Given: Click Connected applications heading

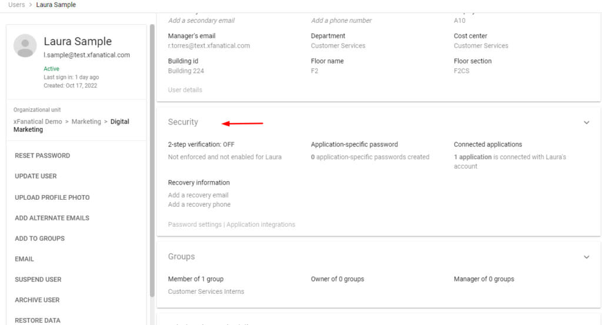Looking at the screenshot, I should coord(488,144).
